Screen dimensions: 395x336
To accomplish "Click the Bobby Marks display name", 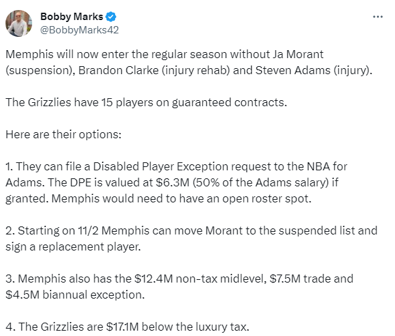I will pos(72,17).
